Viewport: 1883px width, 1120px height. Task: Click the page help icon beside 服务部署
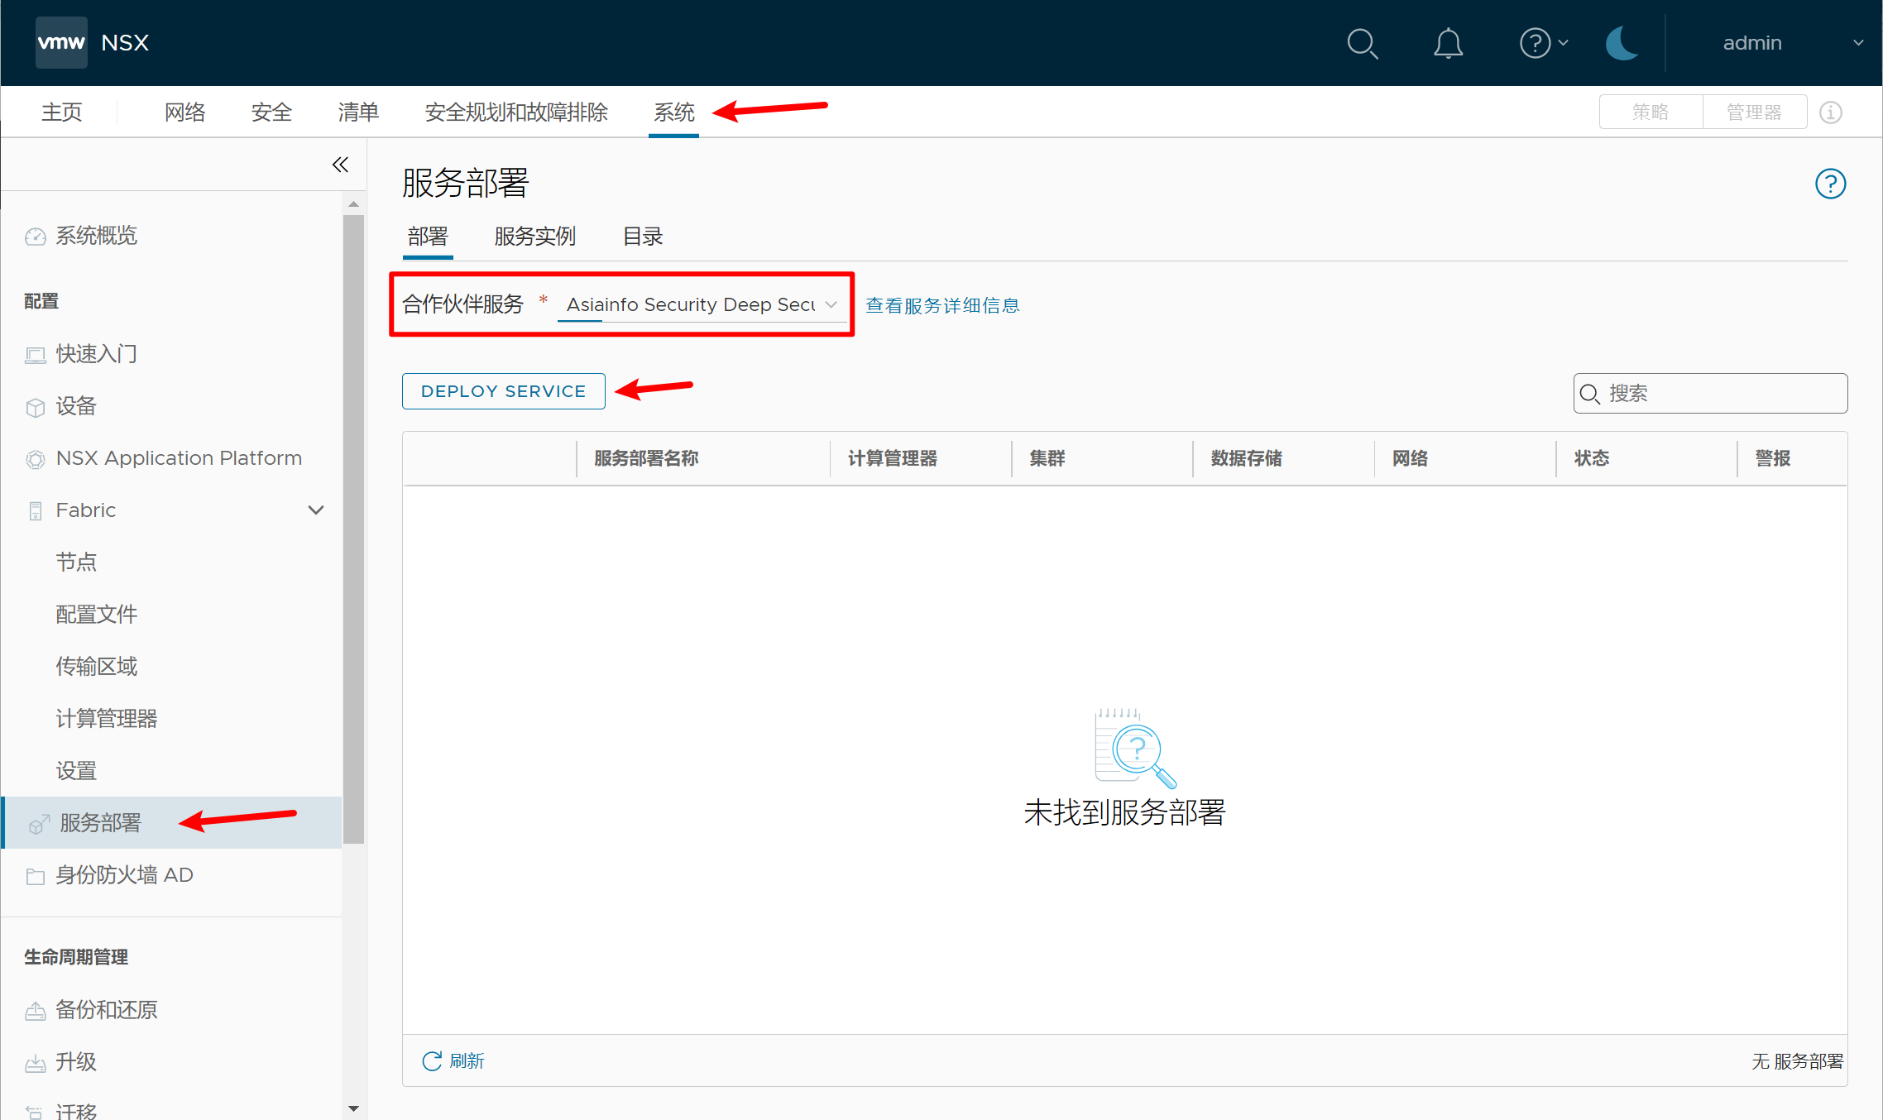[1830, 184]
